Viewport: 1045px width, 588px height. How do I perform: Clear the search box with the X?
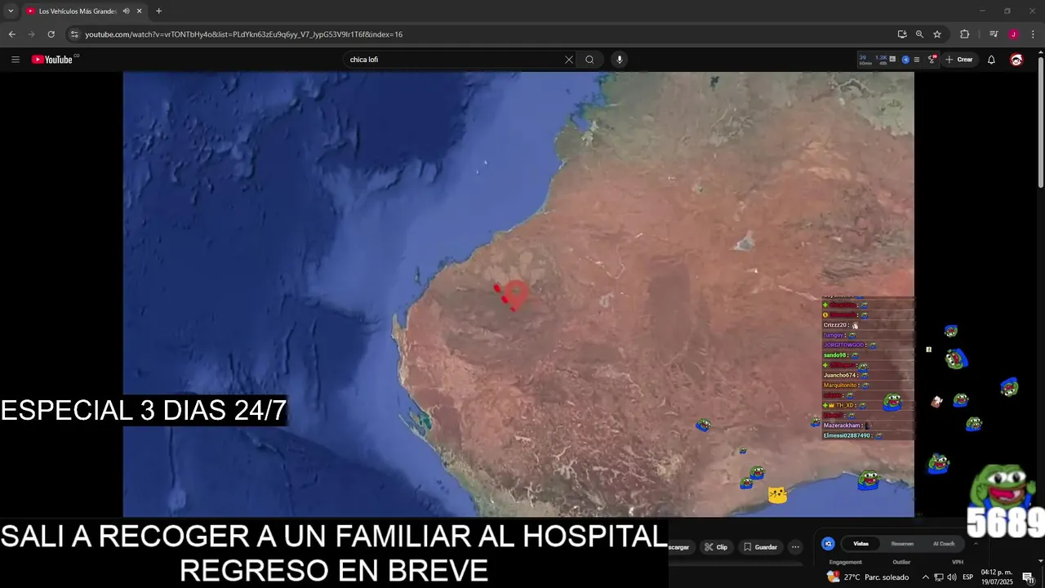[569, 60]
